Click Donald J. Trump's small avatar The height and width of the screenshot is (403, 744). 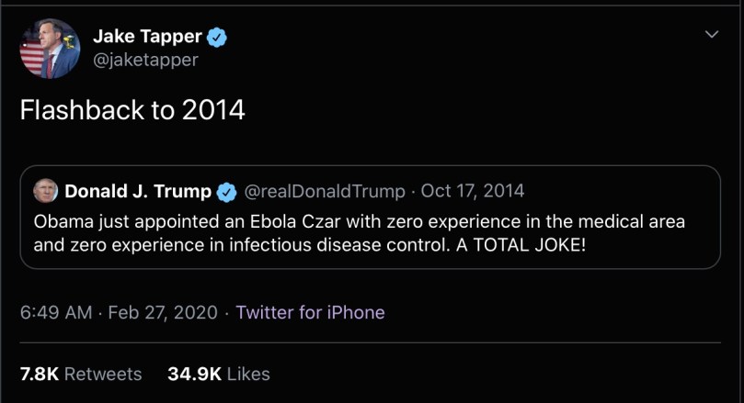(x=44, y=191)
